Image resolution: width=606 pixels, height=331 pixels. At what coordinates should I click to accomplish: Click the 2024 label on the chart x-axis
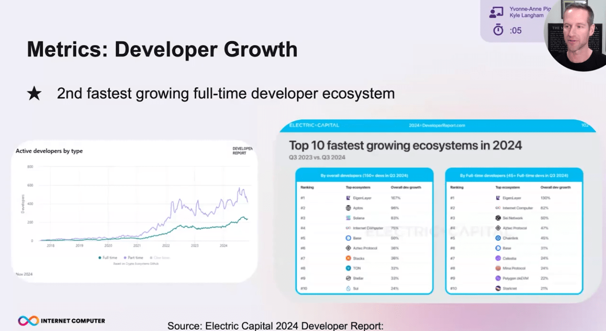click(224, 246)
